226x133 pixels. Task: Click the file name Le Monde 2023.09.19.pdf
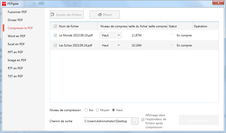(x=76, y=35)
